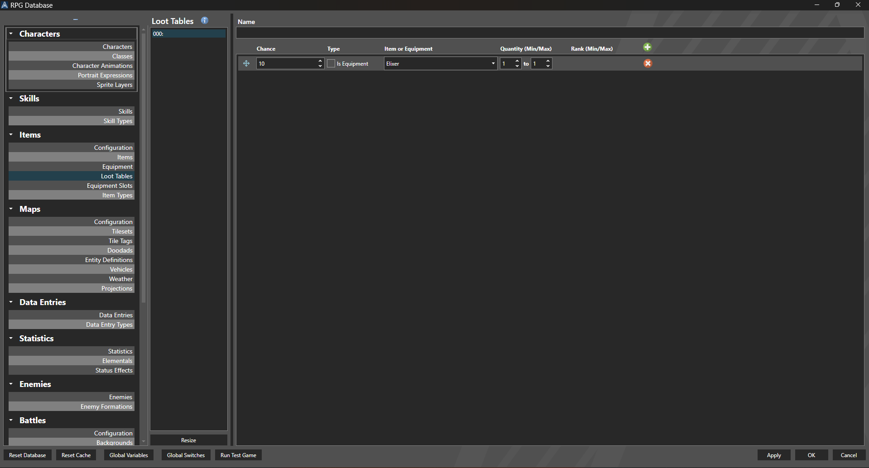Viewport: 869px width, 468px height.
Task: Click the green add loot entry icon
Action: (647, 47)
